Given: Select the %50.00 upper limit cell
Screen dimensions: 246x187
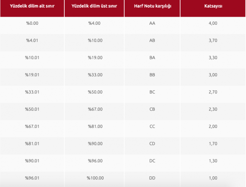Looking at the screenshot, I should click(x=94, y=94).
